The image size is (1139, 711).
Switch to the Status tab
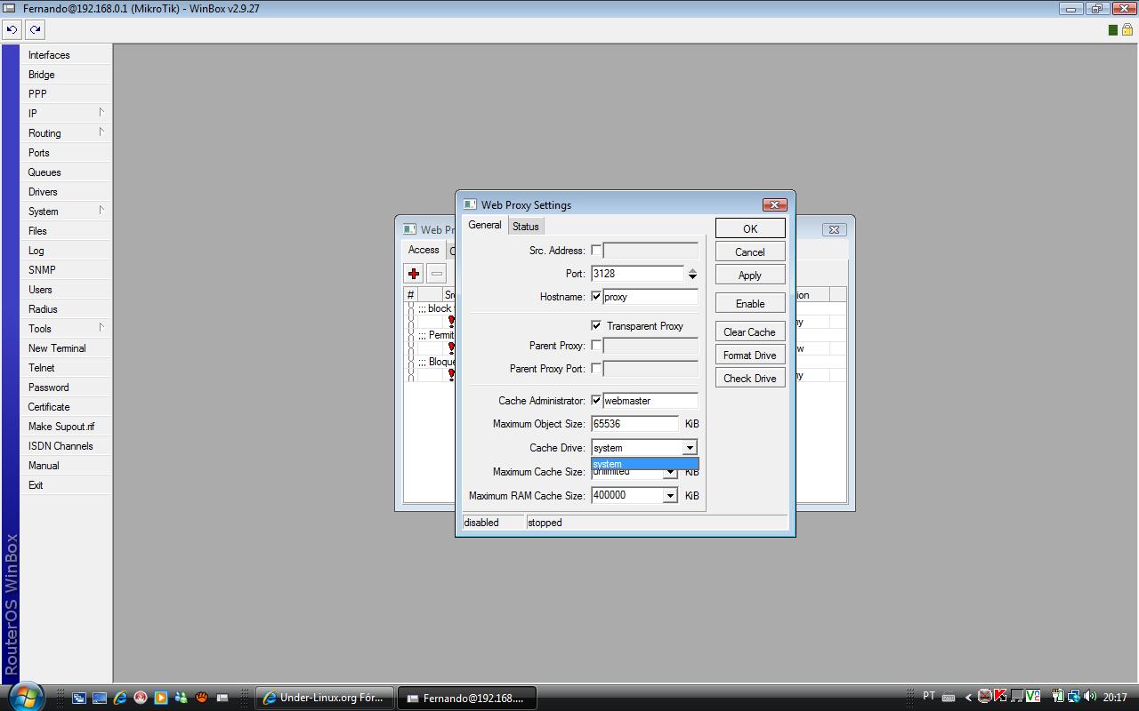click(x=526, y=227)
